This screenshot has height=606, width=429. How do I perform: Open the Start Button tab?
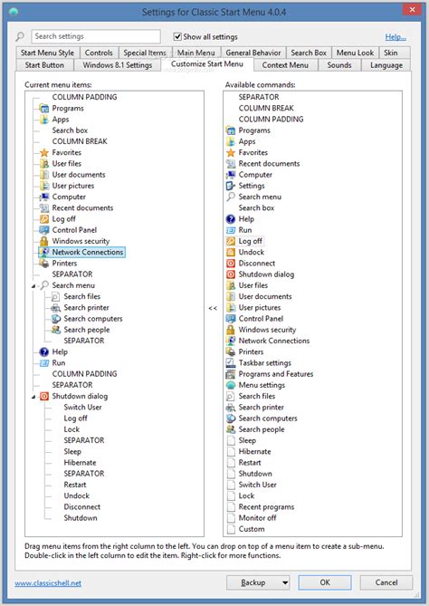coord(44,65)
